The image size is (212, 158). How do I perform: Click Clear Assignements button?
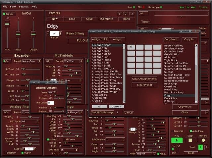click(144, 79)
